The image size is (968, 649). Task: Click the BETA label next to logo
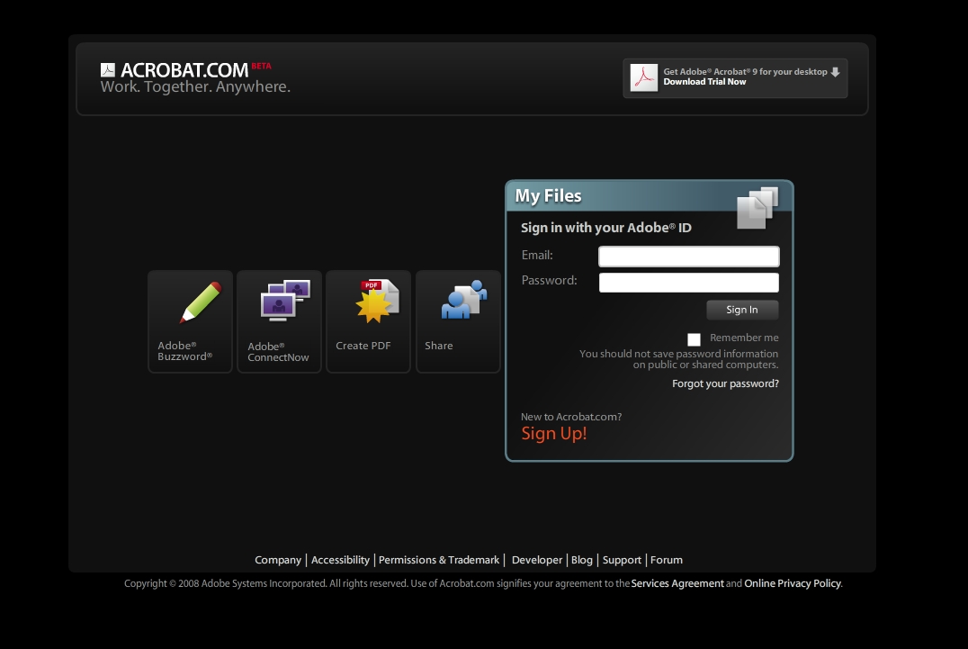[x=261, y=66]
